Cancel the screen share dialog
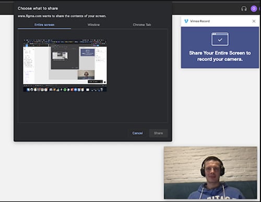The height and width of the screenshot is (202, 261). [137, 133]
